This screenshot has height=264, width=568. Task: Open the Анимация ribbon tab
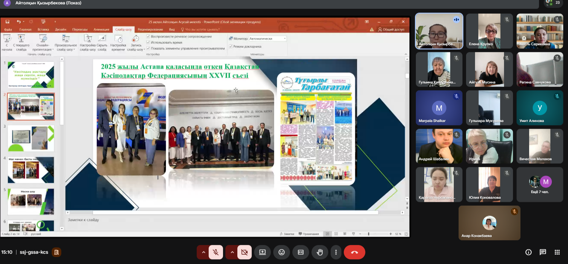coord(101,30)
